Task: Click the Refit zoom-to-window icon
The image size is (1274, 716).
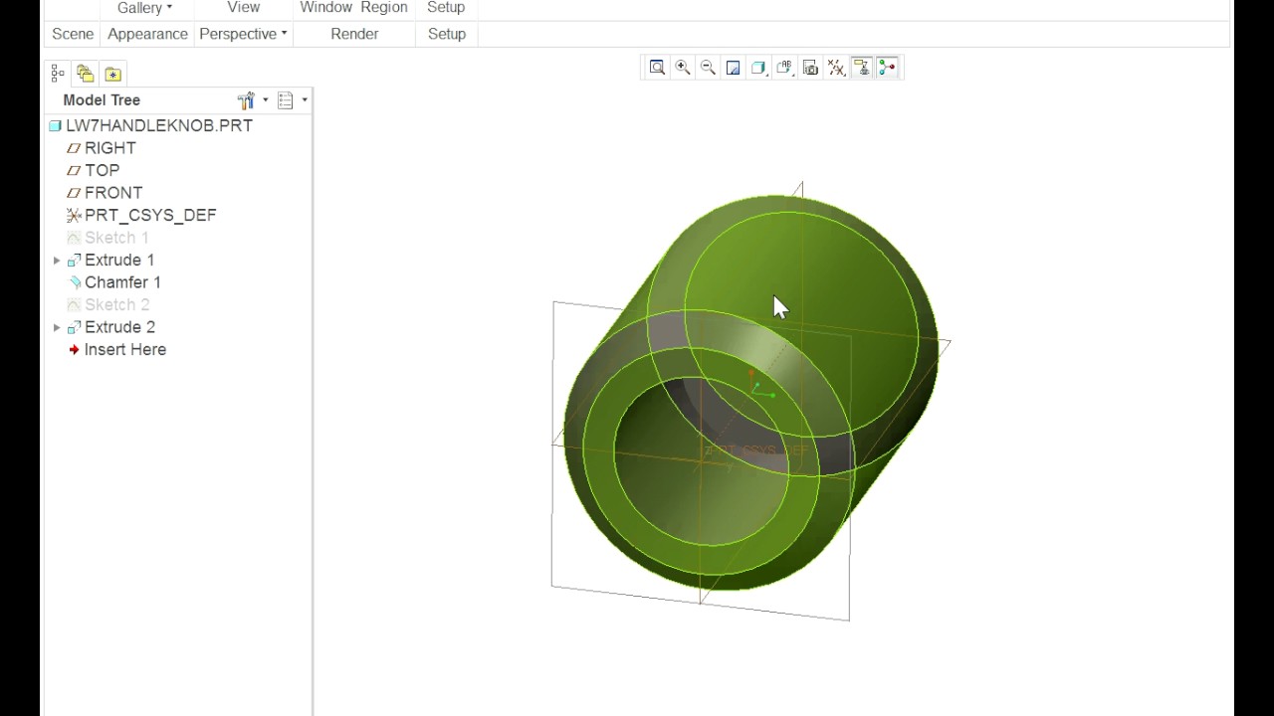Action: (x=657, y=68)
